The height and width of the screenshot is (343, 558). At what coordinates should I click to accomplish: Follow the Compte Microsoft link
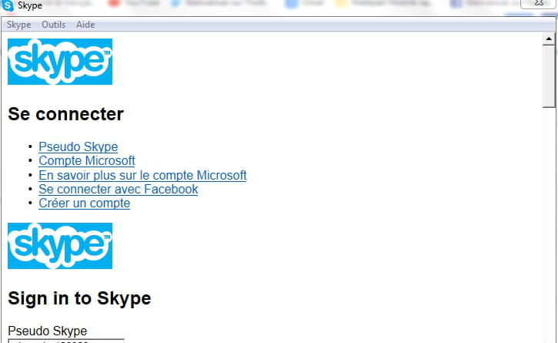pos(87,161)
